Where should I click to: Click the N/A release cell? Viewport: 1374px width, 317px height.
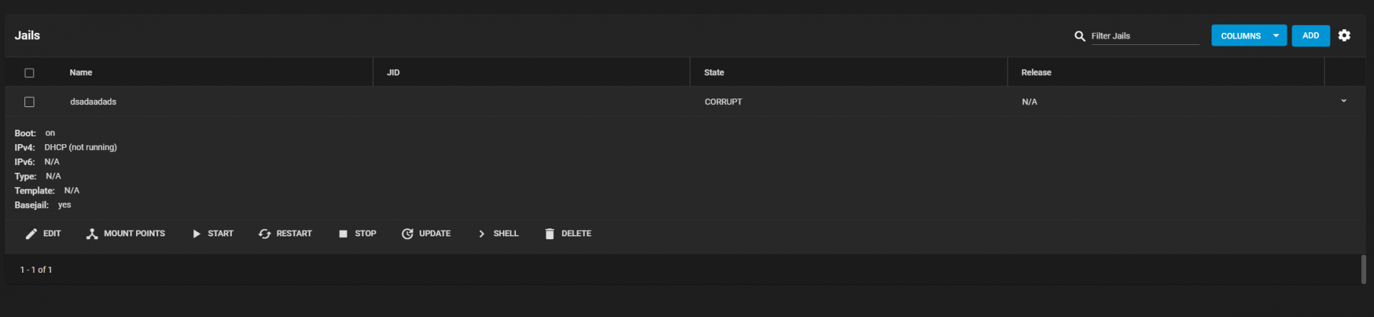click(x=1030, y=102)
